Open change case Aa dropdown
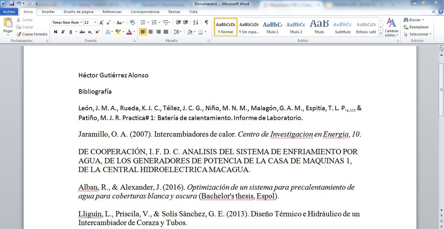This screenshot has width=444, height=229. click(x=121, y=23)
